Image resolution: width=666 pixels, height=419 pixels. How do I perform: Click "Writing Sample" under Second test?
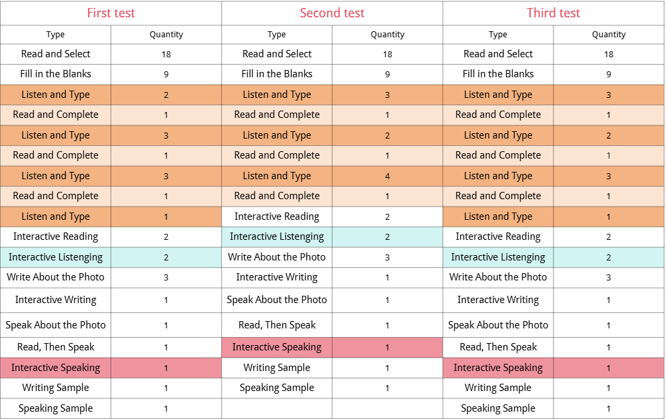pos(277,368)
